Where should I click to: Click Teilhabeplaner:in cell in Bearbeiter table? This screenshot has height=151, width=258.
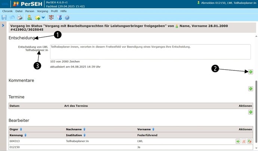tap(77, 141)
